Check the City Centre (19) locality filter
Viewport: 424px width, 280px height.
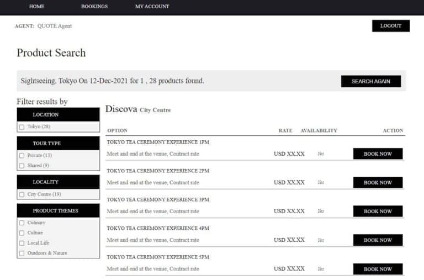(22, 194)
